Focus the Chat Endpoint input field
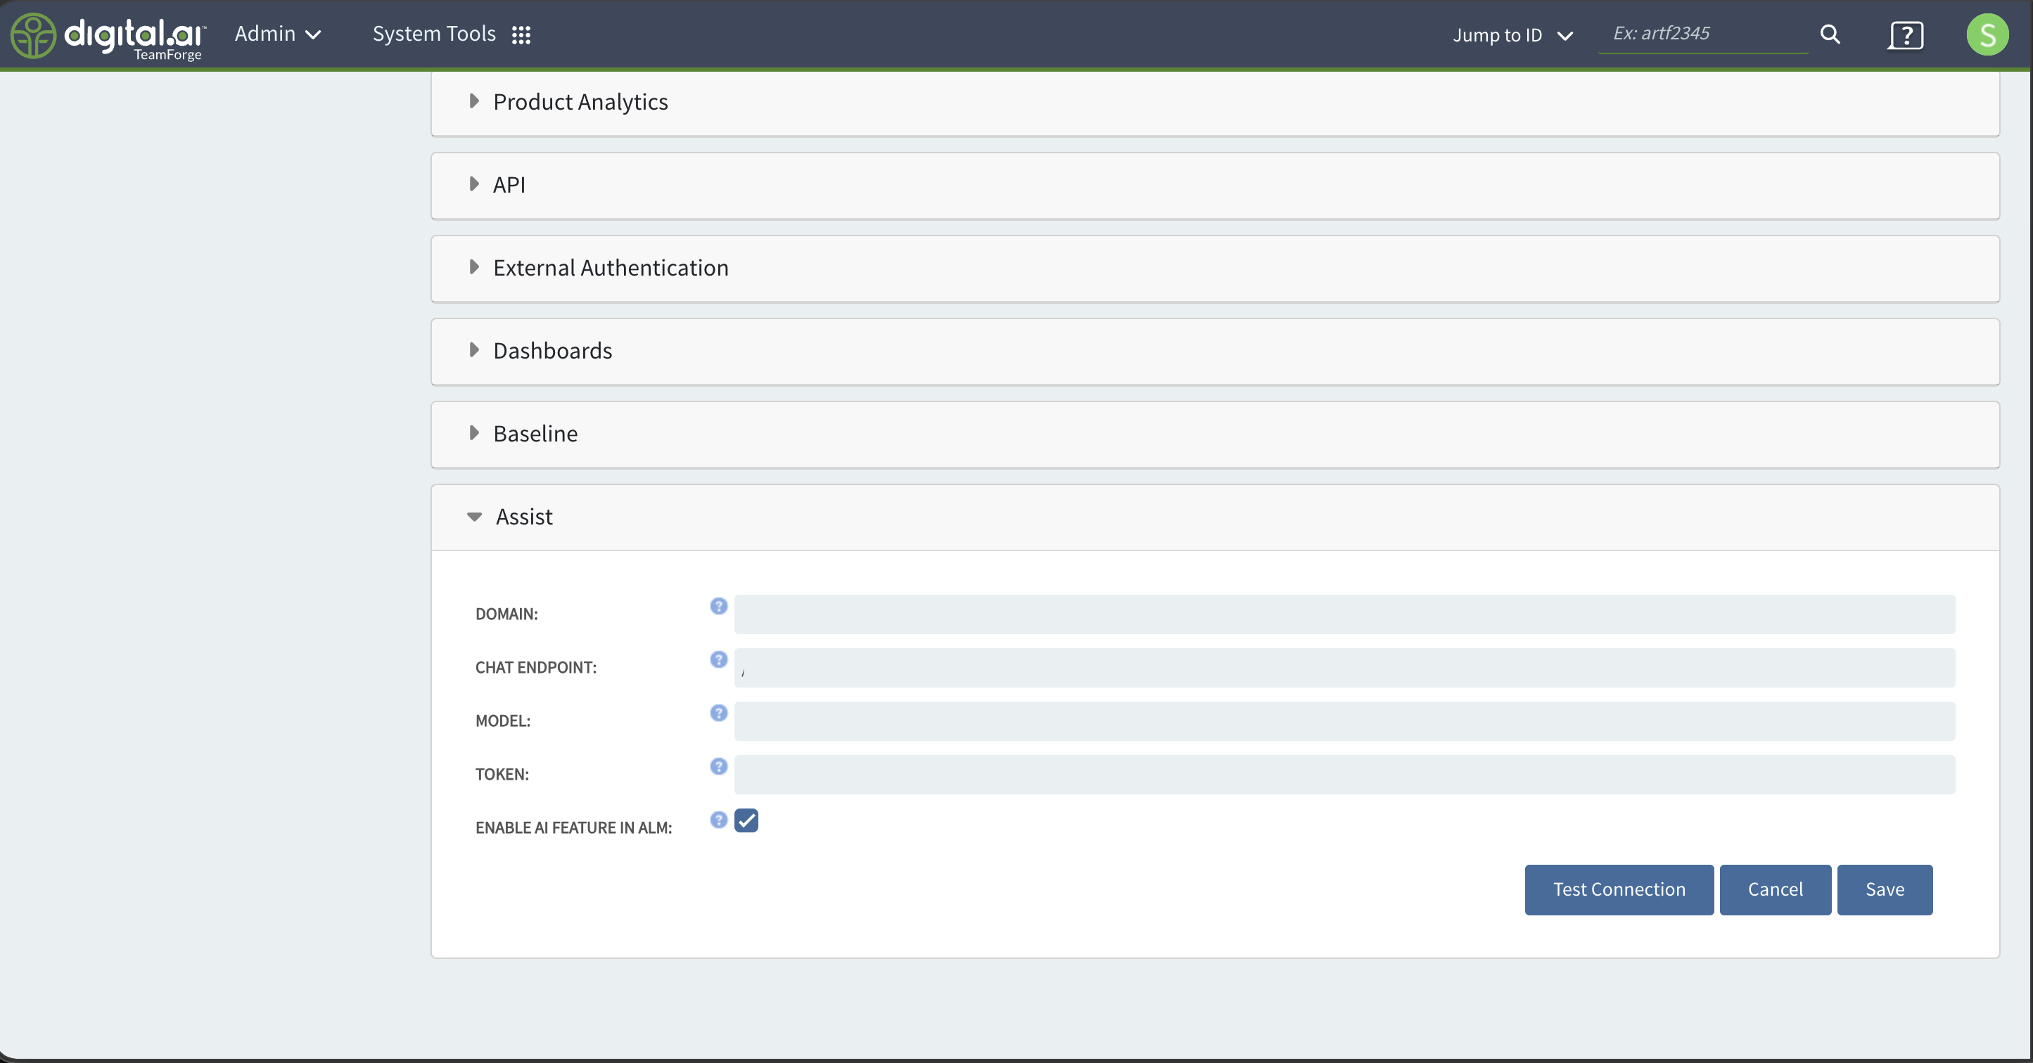This screenshot has width=2033, height=1063. pyautogui.click(x=1344, y=668)
